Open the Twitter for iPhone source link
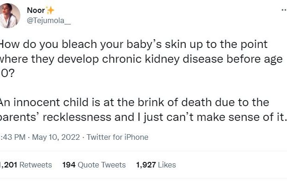The height and width of the screenshot is (185, 287). [x=118, y=137]
